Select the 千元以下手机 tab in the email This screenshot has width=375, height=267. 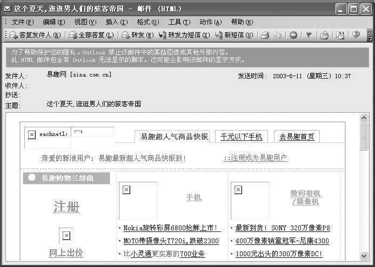(x=241, y=136)
